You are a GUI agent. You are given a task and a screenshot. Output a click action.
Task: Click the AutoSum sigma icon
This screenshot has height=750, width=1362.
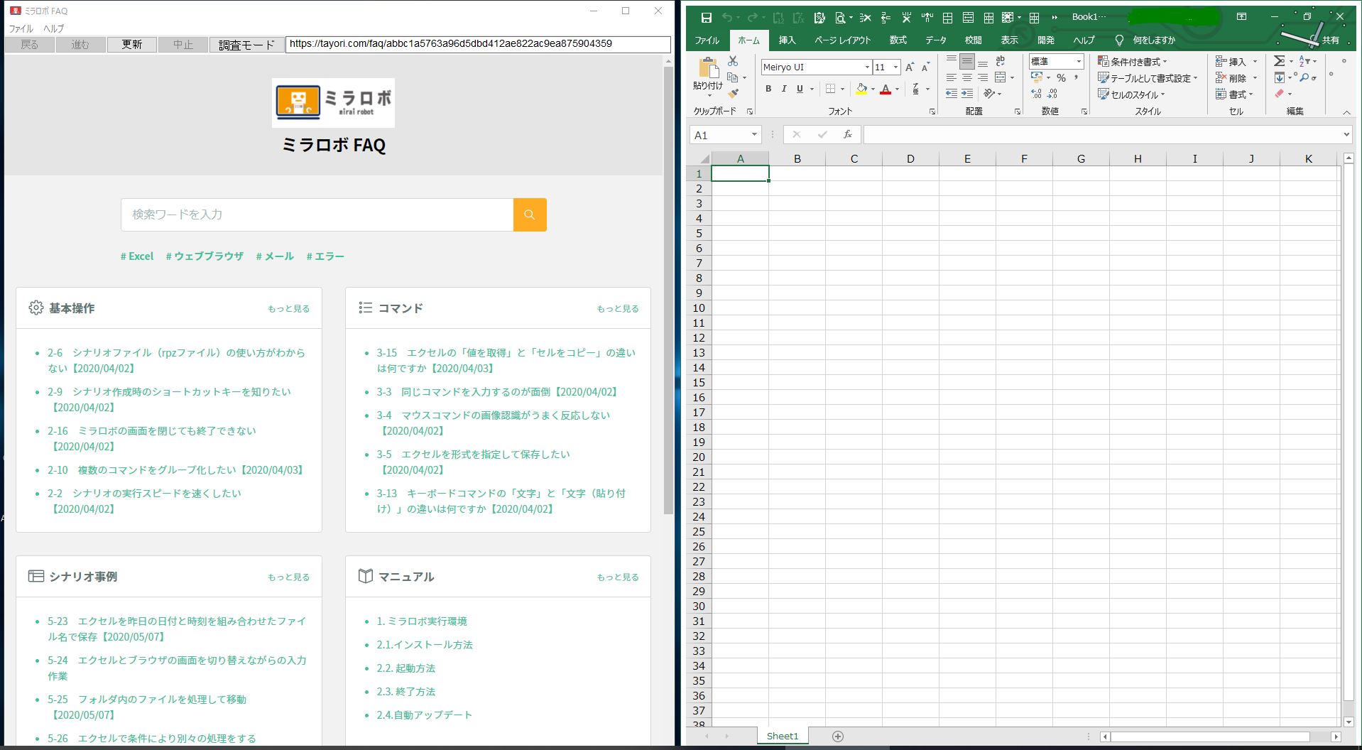coord(1279,61)
